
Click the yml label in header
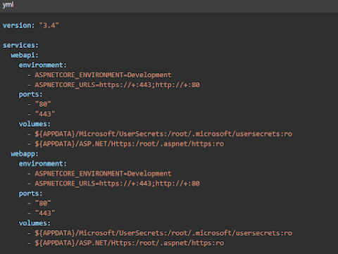click(8, 5)
